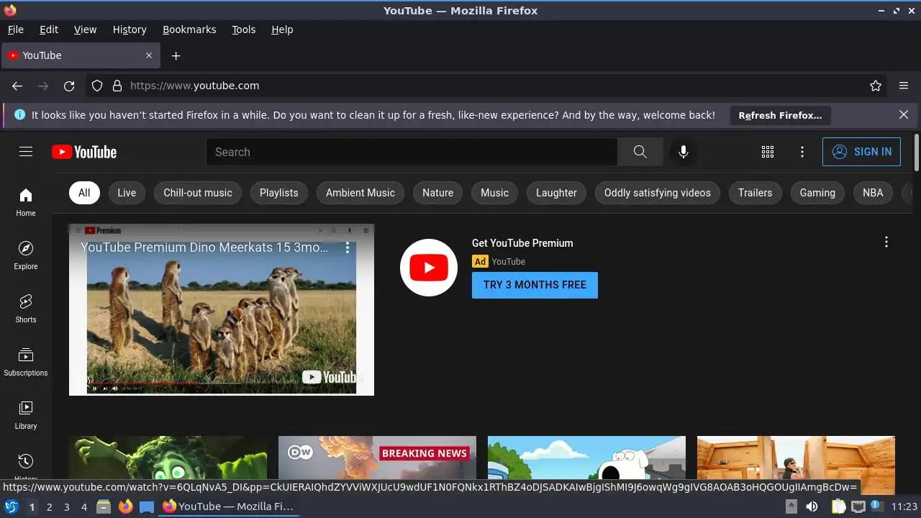921x518 pixels.
Task: Click YouTube watermark on meerkats video
Action: pos(330,377)
